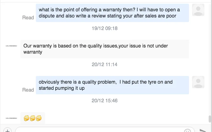
Task: Click the 20/12 11:14 timestamp
Action: coord(104,65)
